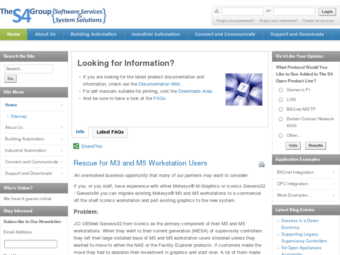This screenshot has width=340, height=255.
Task: Click the site Search box
Action: pyautogui.click(x=29, y=69)
